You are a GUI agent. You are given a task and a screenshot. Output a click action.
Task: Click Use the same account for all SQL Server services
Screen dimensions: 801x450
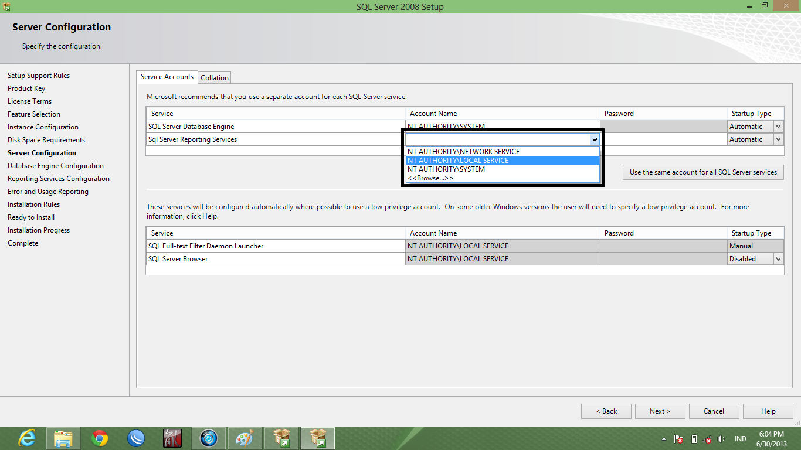[x=703, y=172]
